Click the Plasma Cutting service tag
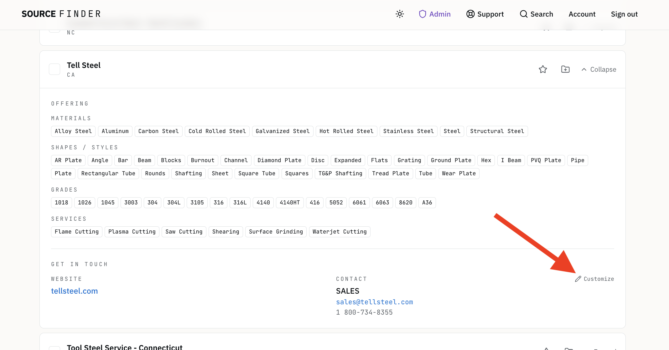This screenshot has height=350, width=669. pos(132,232)
